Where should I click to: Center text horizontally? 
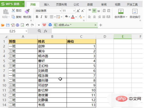94,17
